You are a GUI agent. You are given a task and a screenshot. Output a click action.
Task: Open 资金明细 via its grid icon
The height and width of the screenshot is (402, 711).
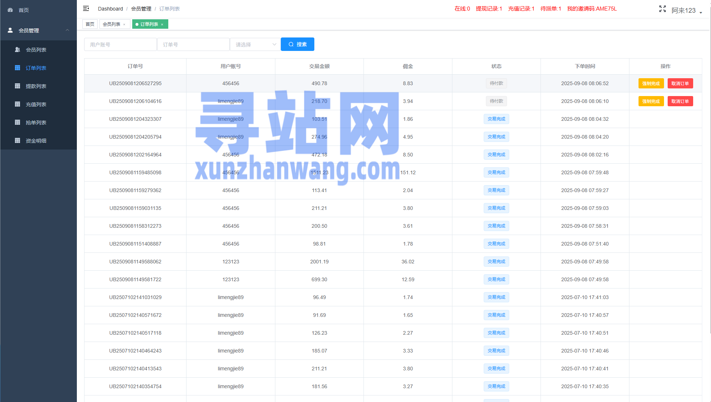pos(17,140)
